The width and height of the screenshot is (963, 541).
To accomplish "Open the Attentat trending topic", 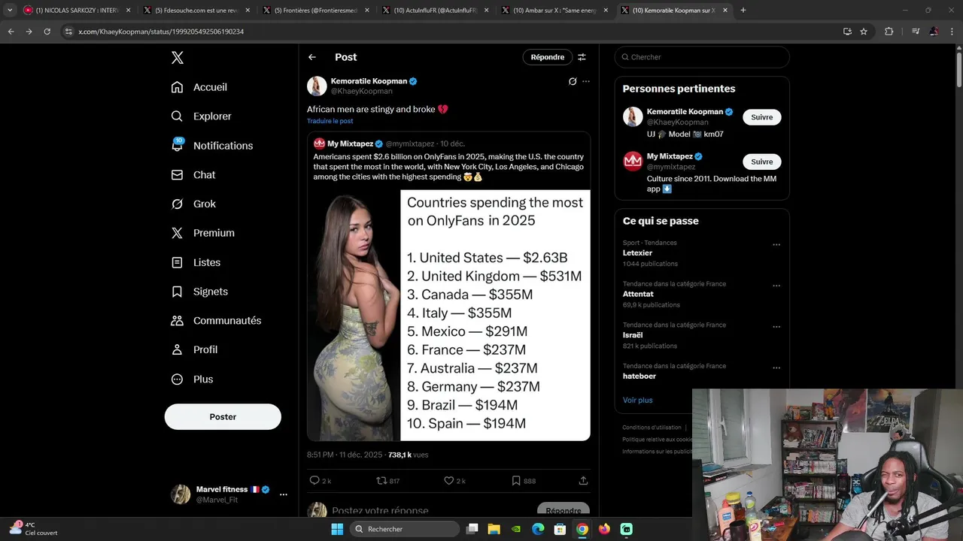I will (638, 294).
